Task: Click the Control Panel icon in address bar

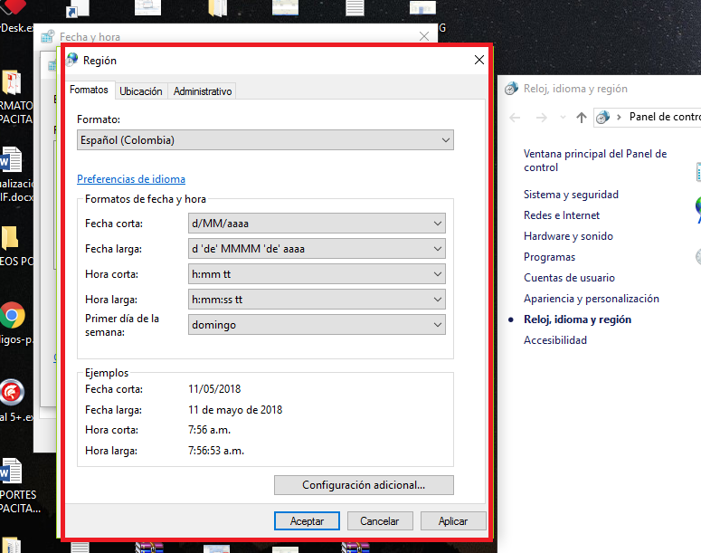Action: pyautogui.click(x=602, y=118)
